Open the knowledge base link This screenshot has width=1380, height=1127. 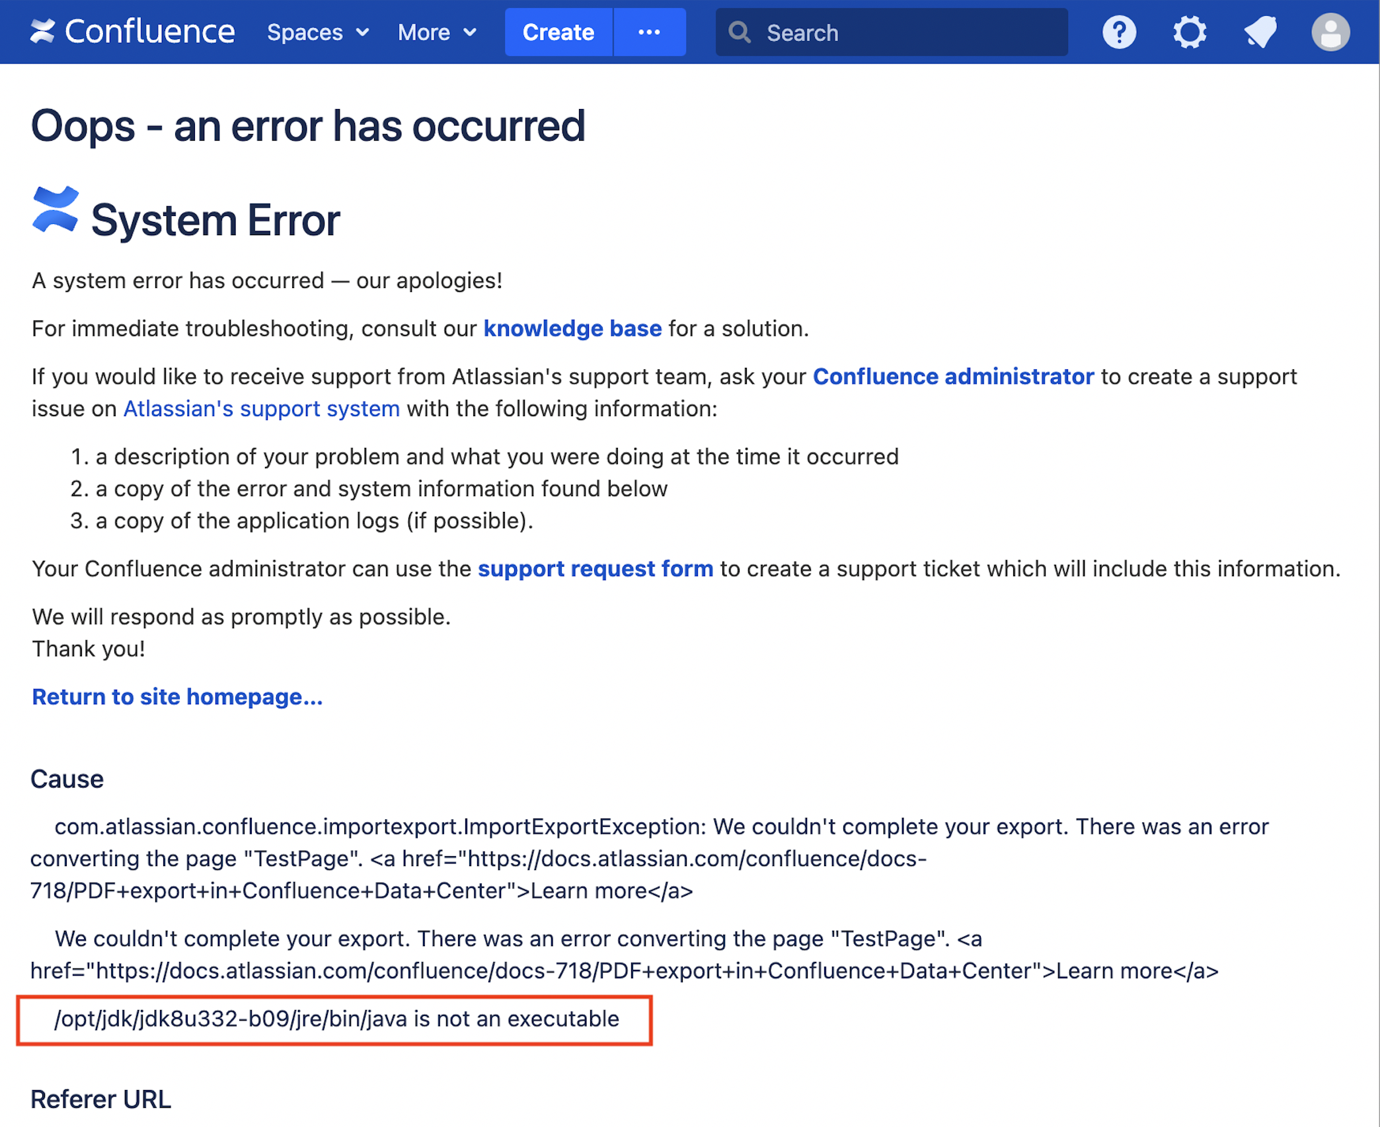572,328
